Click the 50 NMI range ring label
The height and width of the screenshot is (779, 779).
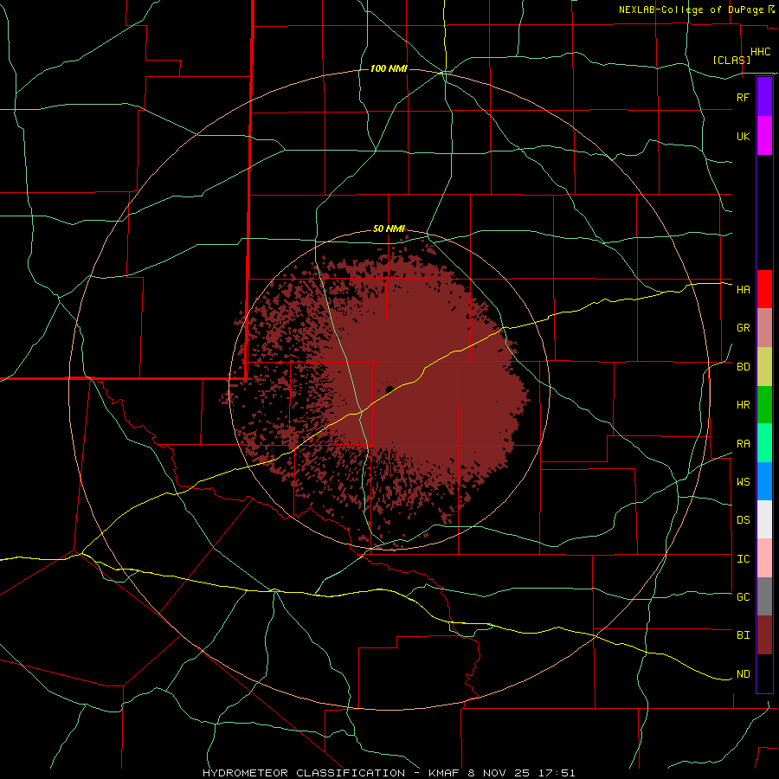click(x=389, y=229)
